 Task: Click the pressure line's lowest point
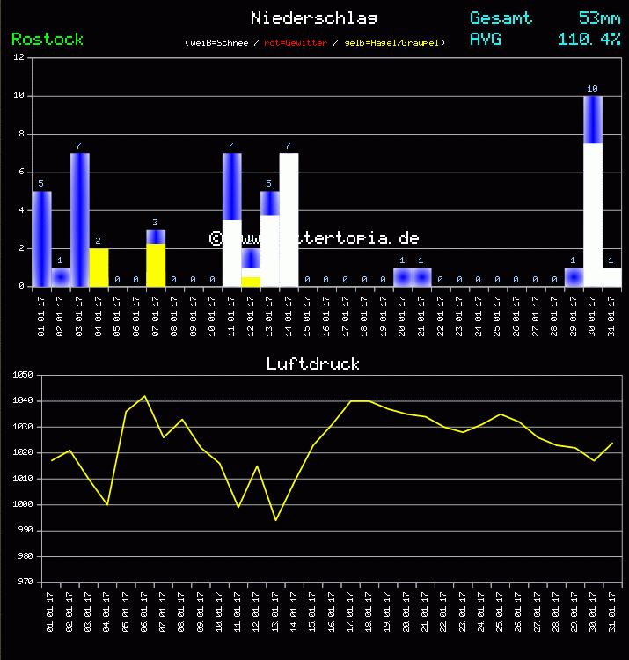click(x=276, y=520)
